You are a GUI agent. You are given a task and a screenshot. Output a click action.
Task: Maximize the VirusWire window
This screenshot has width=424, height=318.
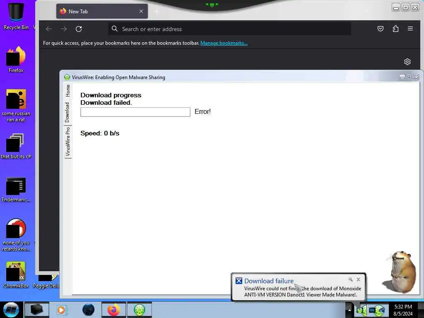click(x=409, y=77)
